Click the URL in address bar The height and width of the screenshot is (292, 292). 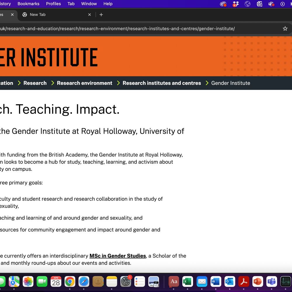coord(117,29)
